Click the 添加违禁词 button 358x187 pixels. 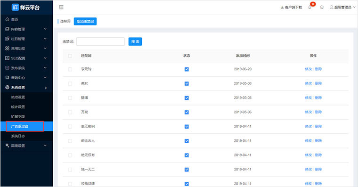pyautogui.click(x=85, y=21)
